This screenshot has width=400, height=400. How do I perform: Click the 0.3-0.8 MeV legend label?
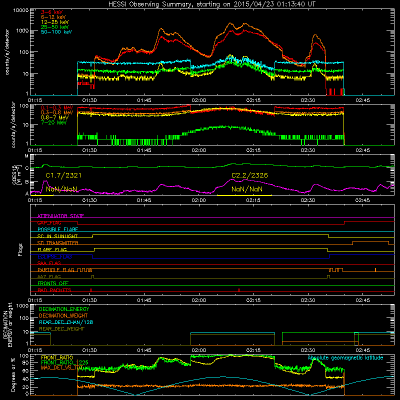57,112
